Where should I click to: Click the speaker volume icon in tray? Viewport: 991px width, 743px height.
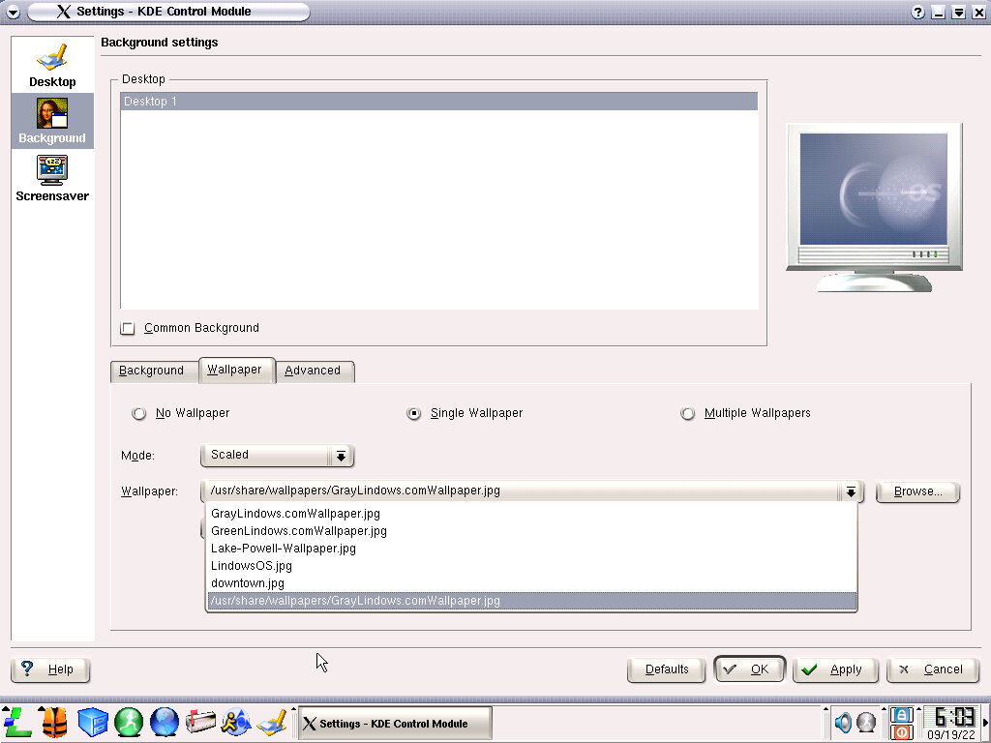(843, 722)
